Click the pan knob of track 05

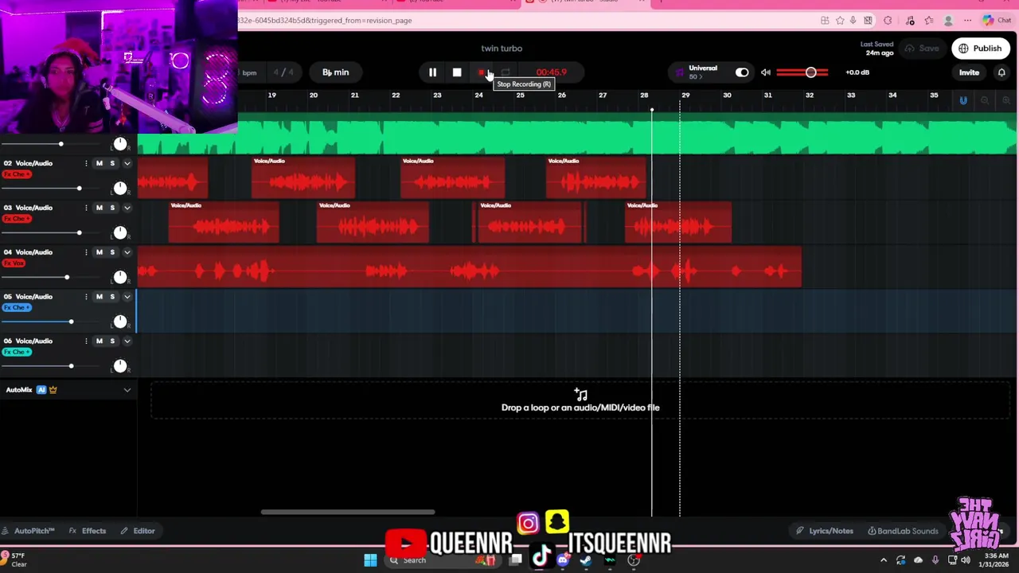pos(119,322)
